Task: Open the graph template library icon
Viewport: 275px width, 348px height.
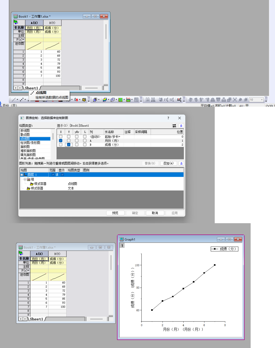Action: pos(84,100)
